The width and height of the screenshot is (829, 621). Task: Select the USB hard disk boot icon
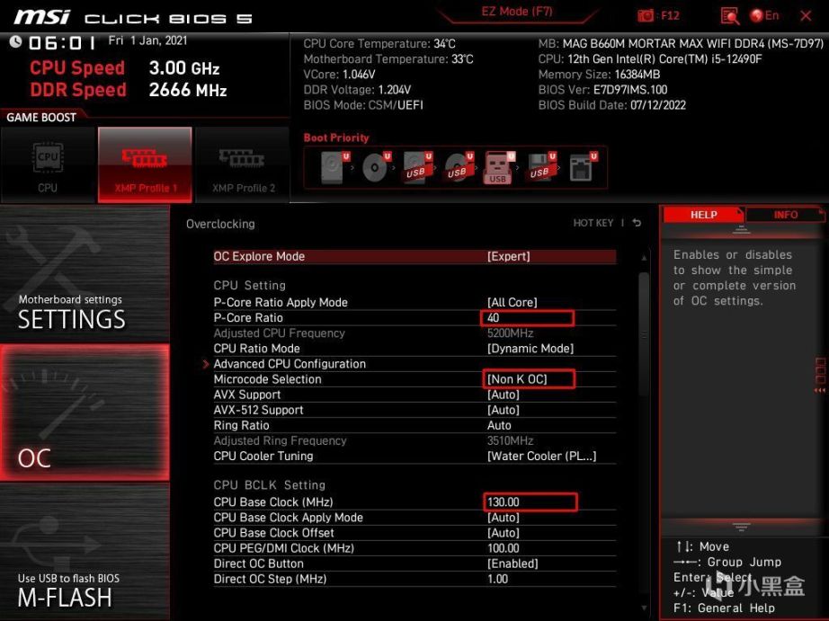point(418,167)
